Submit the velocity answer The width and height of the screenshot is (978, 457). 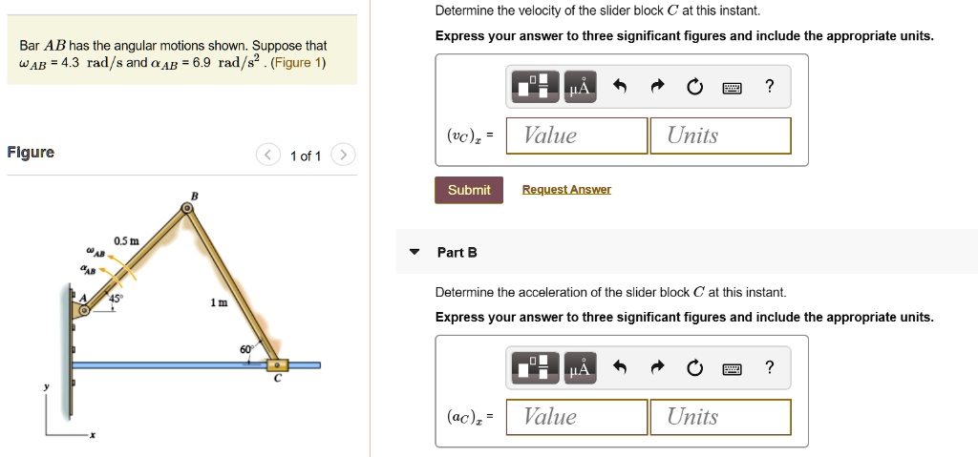tap(469, 190)
